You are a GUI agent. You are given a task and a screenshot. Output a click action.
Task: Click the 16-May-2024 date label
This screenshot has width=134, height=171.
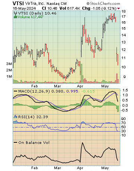coord(24,9)
